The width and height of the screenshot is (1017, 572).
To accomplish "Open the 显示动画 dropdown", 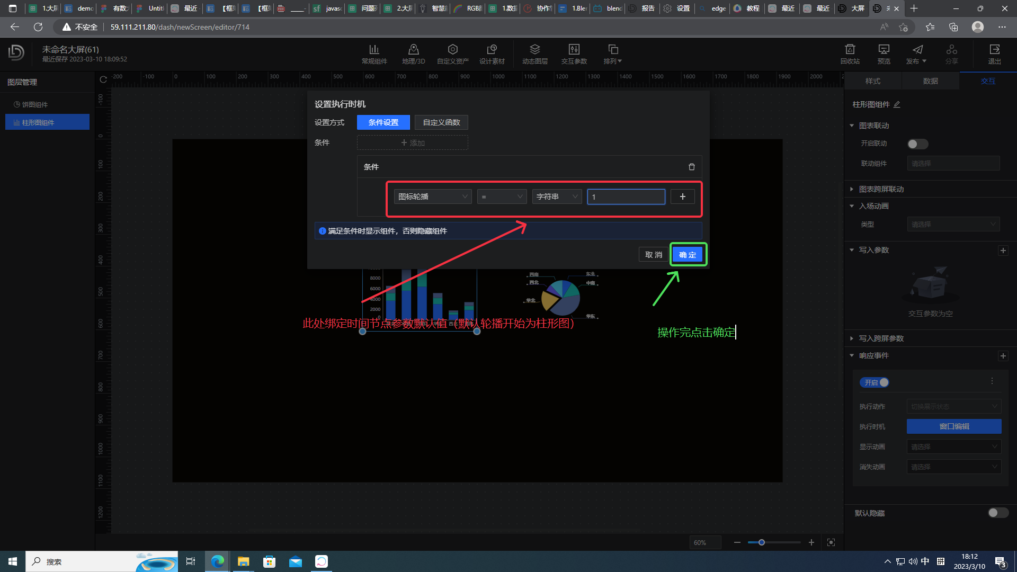I will click(953, 447).
